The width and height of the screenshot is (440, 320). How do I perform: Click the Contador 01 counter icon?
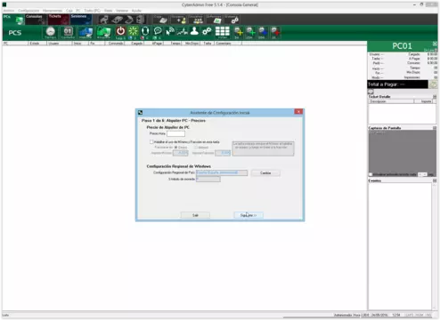pyautogui.click(x=68, y=33)
